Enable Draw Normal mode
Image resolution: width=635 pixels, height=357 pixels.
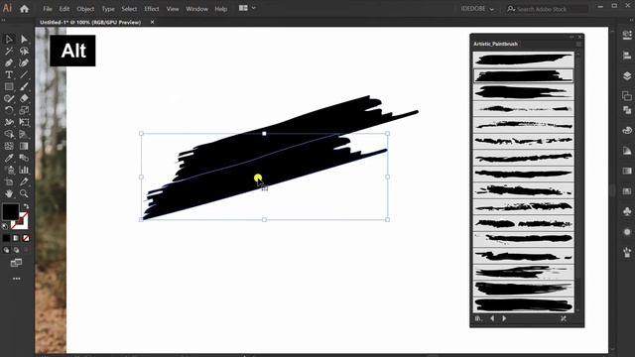6,250
